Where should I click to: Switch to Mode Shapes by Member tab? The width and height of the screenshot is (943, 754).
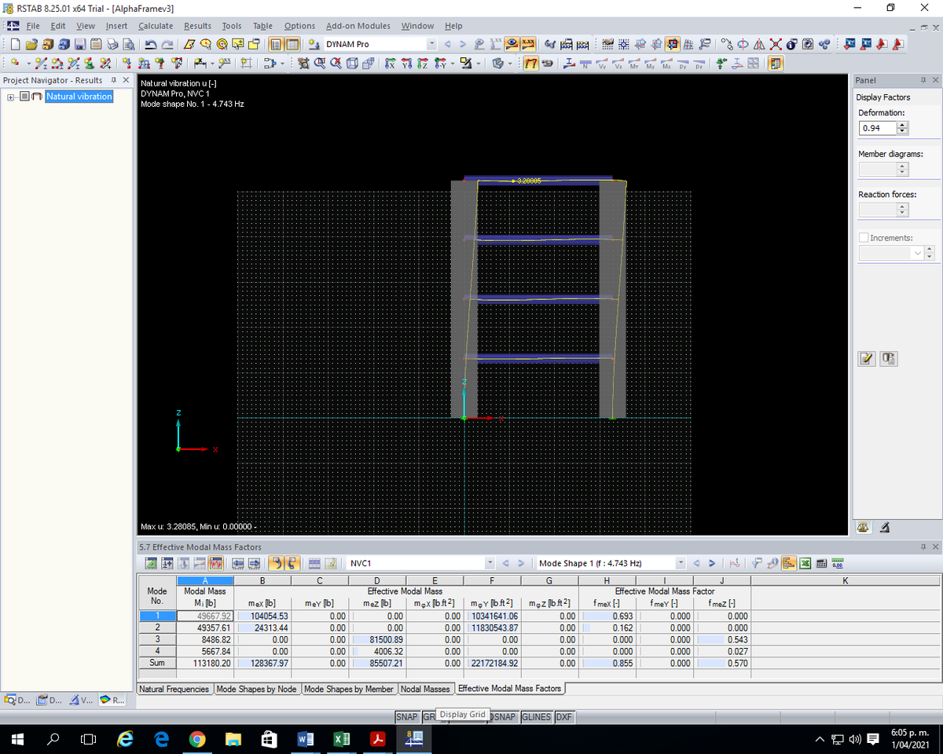349,689
